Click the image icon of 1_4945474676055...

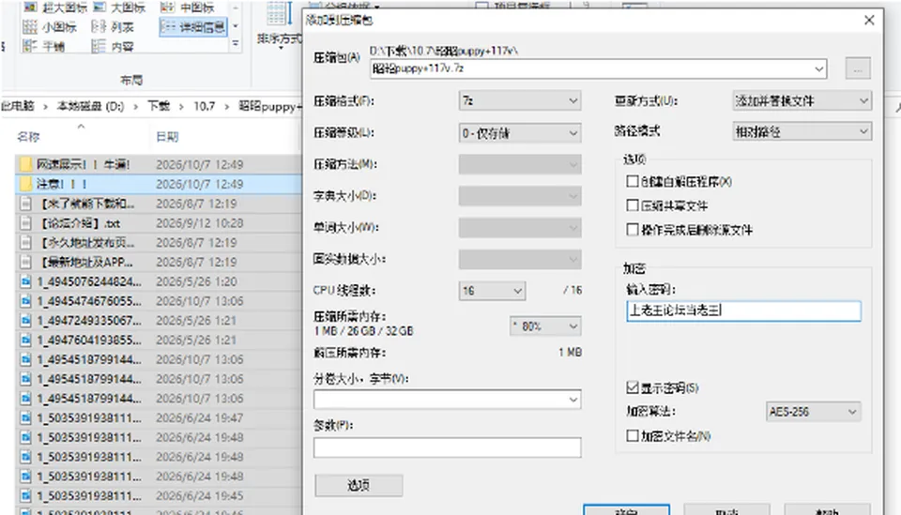coord(25,301)
